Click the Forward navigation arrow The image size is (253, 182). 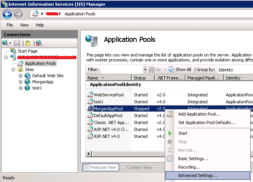click(x=18, y=14)
